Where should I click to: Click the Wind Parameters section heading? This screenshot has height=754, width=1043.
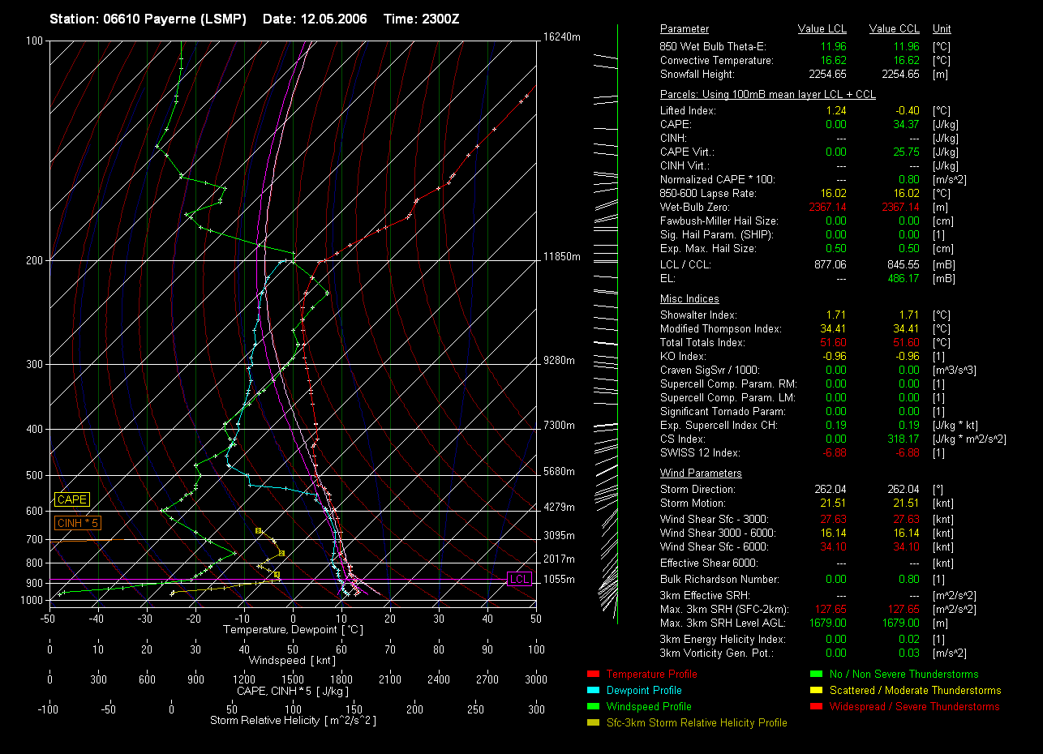[x=701, y=473]
